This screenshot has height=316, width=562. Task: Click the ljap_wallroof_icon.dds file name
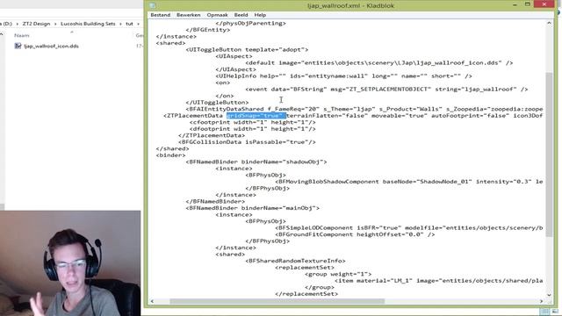[x=51, y=47]
